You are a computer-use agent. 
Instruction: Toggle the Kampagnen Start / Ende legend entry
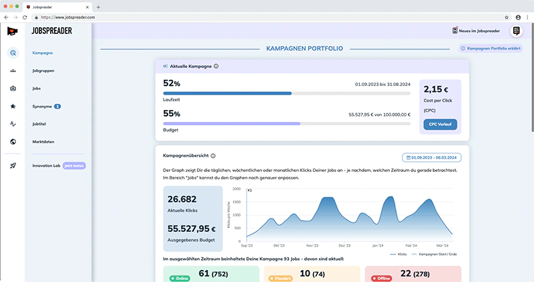tap(435, 254)
